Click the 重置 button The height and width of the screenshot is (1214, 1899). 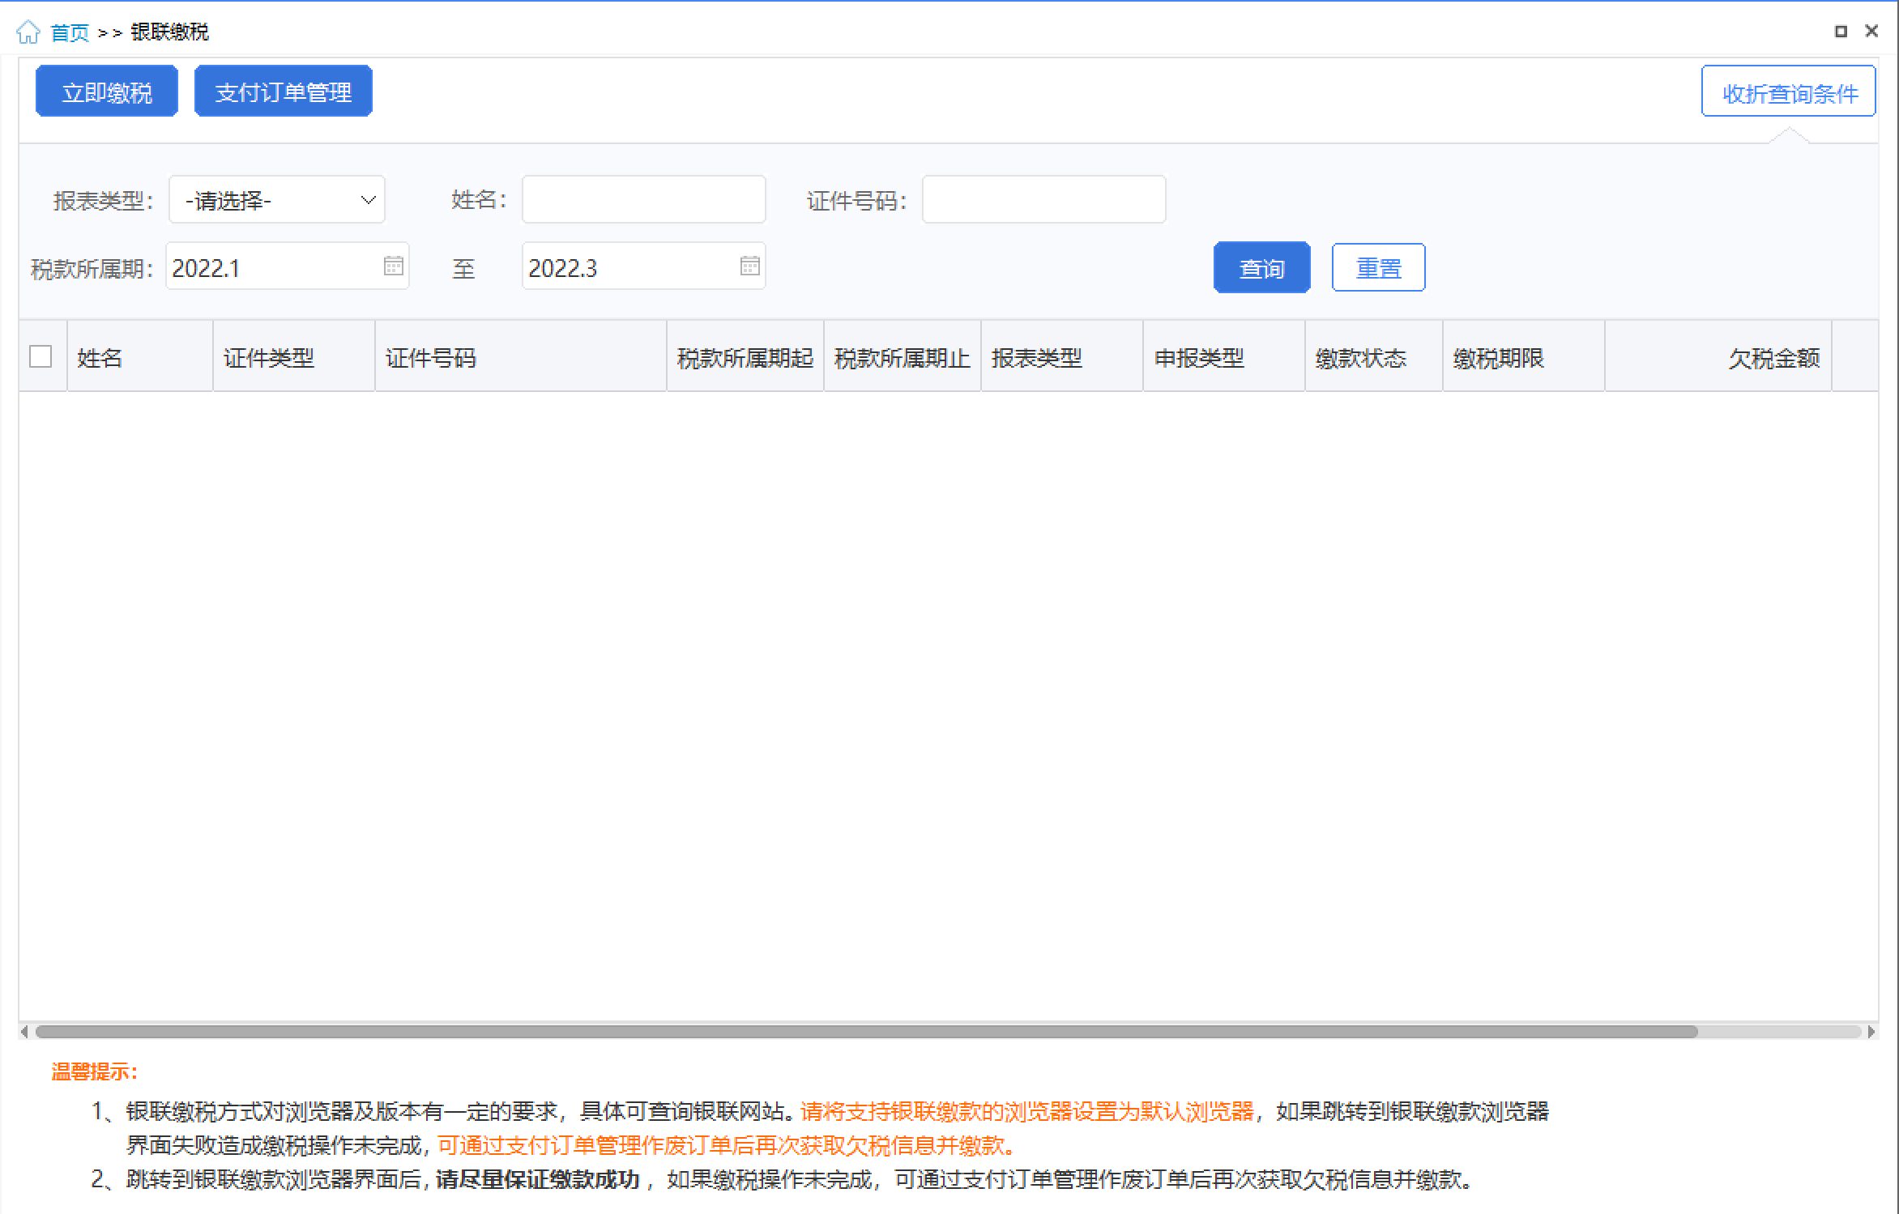1379,268
